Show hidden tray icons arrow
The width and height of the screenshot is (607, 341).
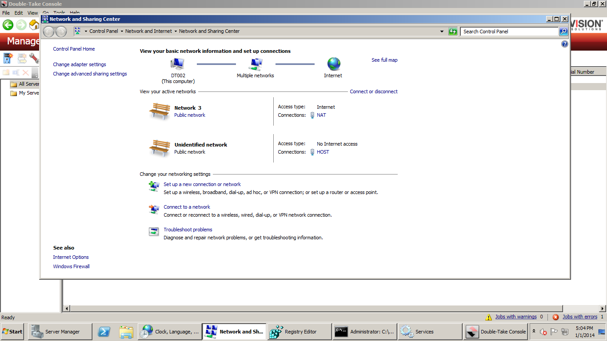pyautogui.click(x=534, y=331)
